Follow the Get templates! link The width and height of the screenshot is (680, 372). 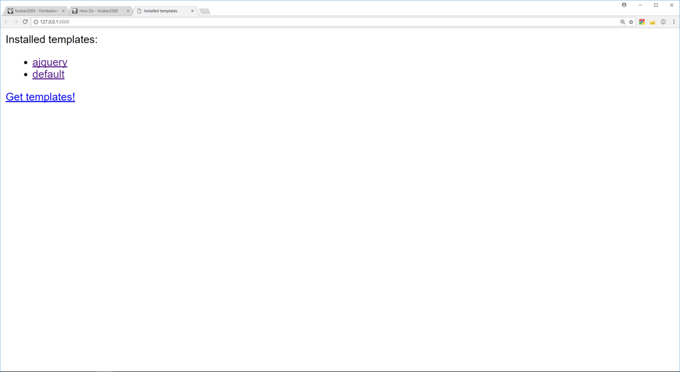pyautogui.click(x=40, y=97)
